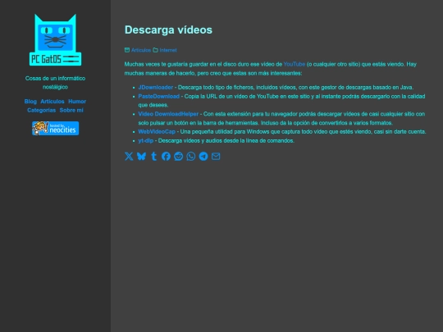The width and height of the screenshot is (443, 332).
Task: Open the Internet category link
Action: [x=168, y=50]
